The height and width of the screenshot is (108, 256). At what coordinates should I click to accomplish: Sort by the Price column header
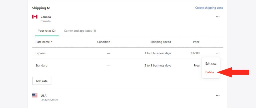tap(196, 42)
